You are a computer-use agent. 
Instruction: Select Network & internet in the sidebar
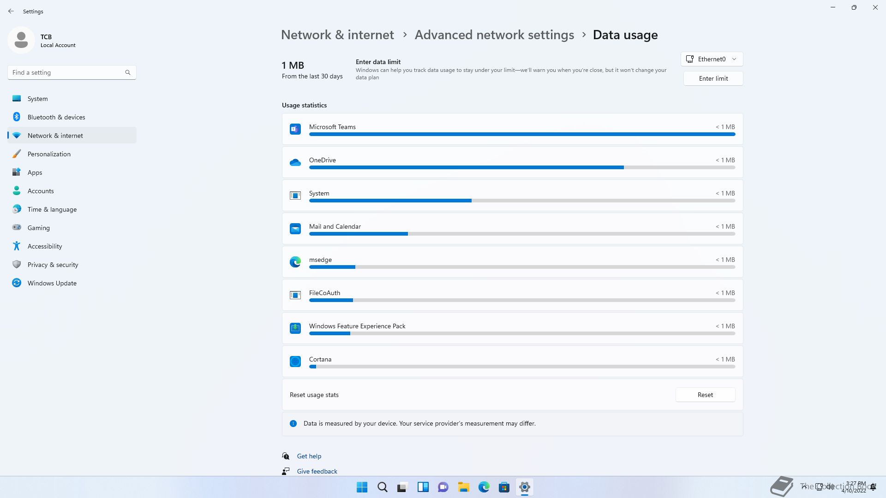[72, 136]
